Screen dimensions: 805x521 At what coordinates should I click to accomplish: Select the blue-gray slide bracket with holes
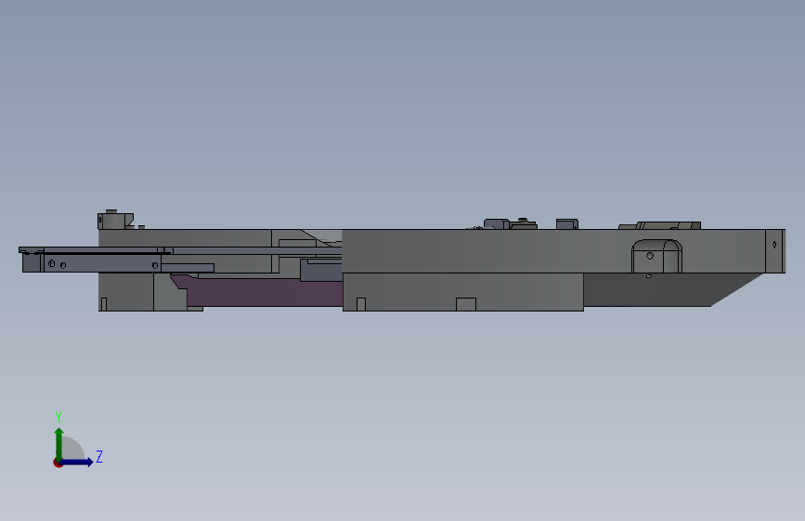coord(101,263)
